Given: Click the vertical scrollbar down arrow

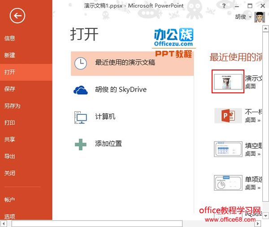Looking at the screenshot, I should coord(265,216).
